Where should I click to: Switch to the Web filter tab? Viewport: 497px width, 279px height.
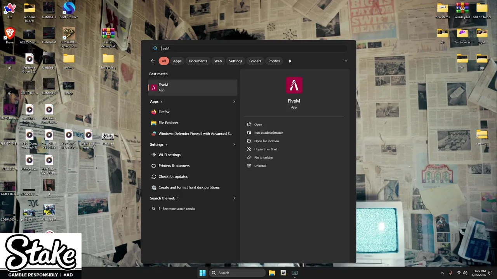click(x=218, y=61)
